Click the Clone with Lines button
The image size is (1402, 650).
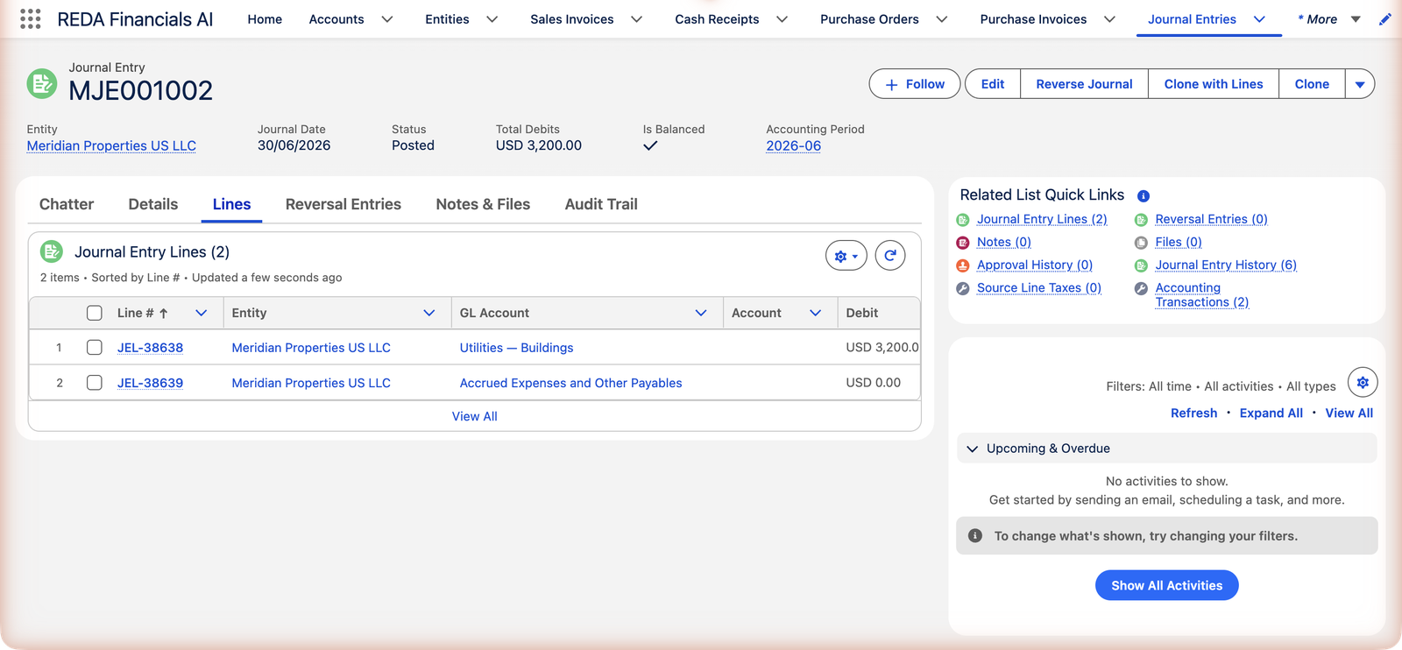pyautogui.click(x=1214, y=84)
